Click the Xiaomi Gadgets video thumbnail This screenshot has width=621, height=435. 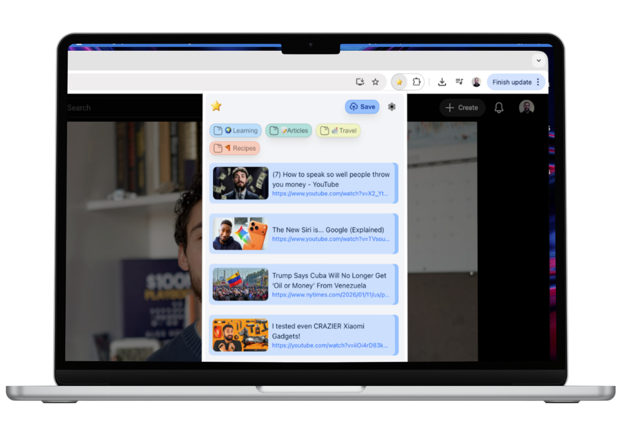[x=240, y=335]
